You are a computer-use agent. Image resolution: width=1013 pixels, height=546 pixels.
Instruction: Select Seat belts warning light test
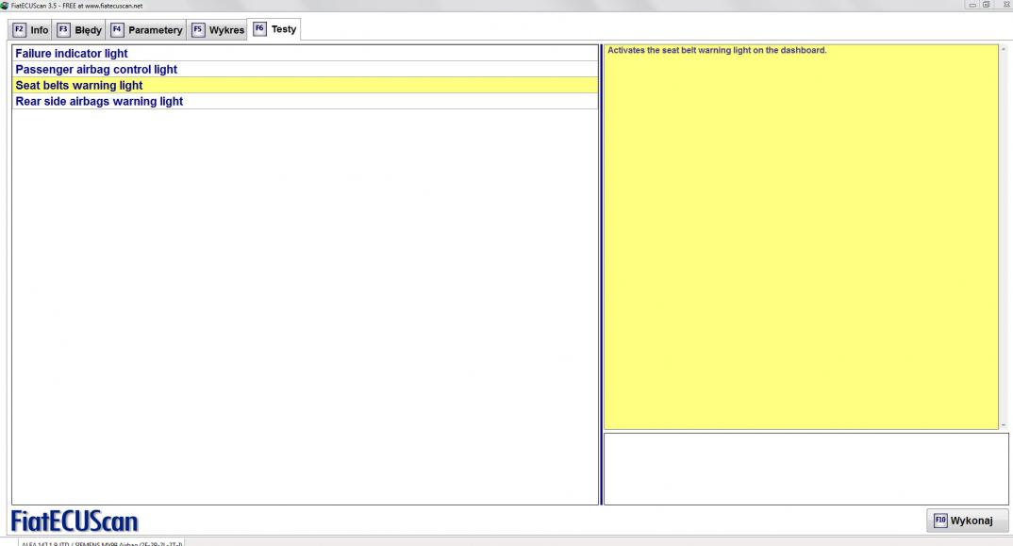(x=305, y=85)
